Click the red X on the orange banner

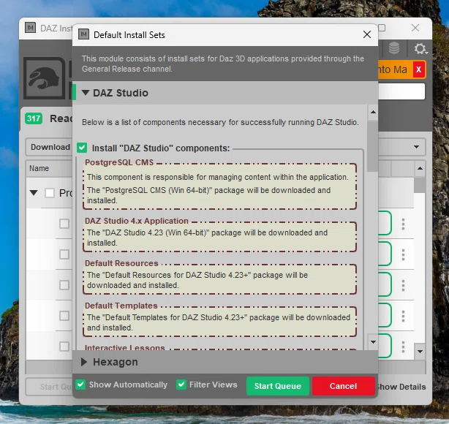418,69
